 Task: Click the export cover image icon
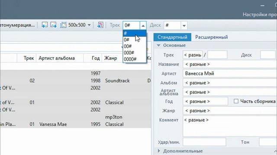click(x=53, y=25)
